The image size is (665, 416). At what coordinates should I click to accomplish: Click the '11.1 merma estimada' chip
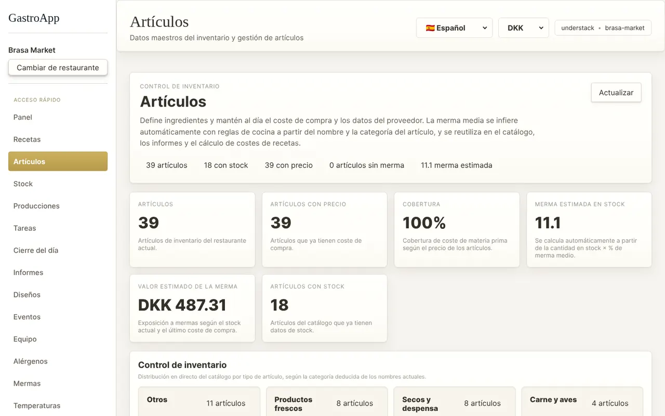(457, 165)
